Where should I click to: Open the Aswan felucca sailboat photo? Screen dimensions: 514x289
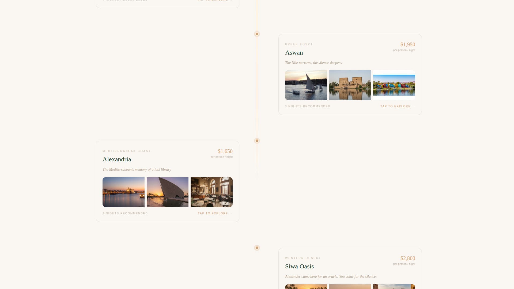[x=306, y=85]
